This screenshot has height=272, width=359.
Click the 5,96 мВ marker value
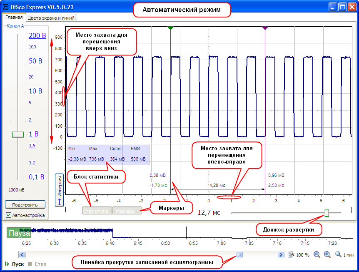click(x=276, y=176)
